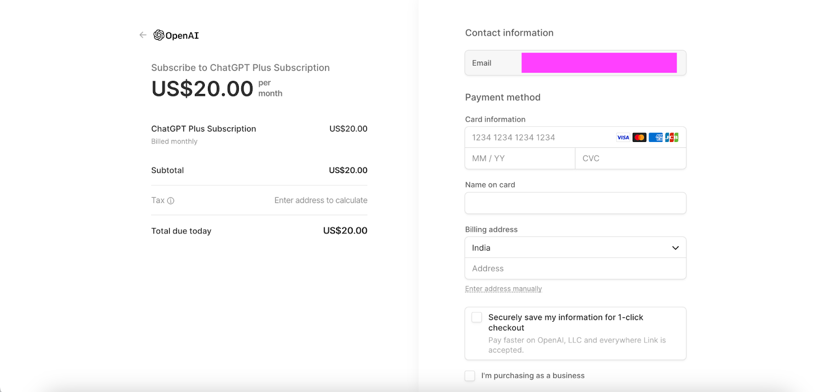Click the Subtotal label
This screenshot has height=392, width=836.
(168, 170)
